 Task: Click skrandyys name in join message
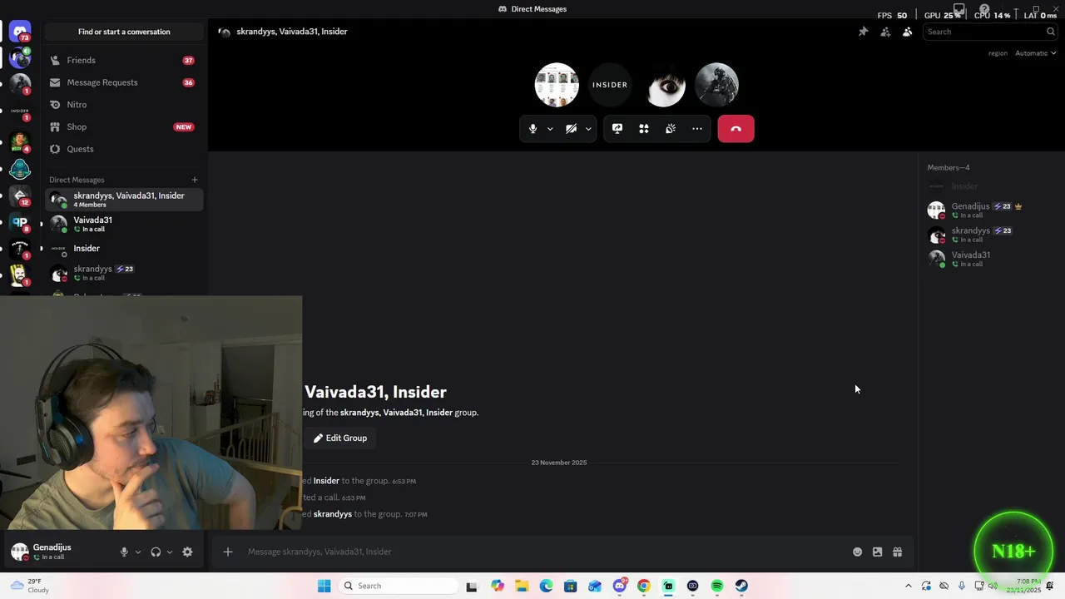pos(333,514)
